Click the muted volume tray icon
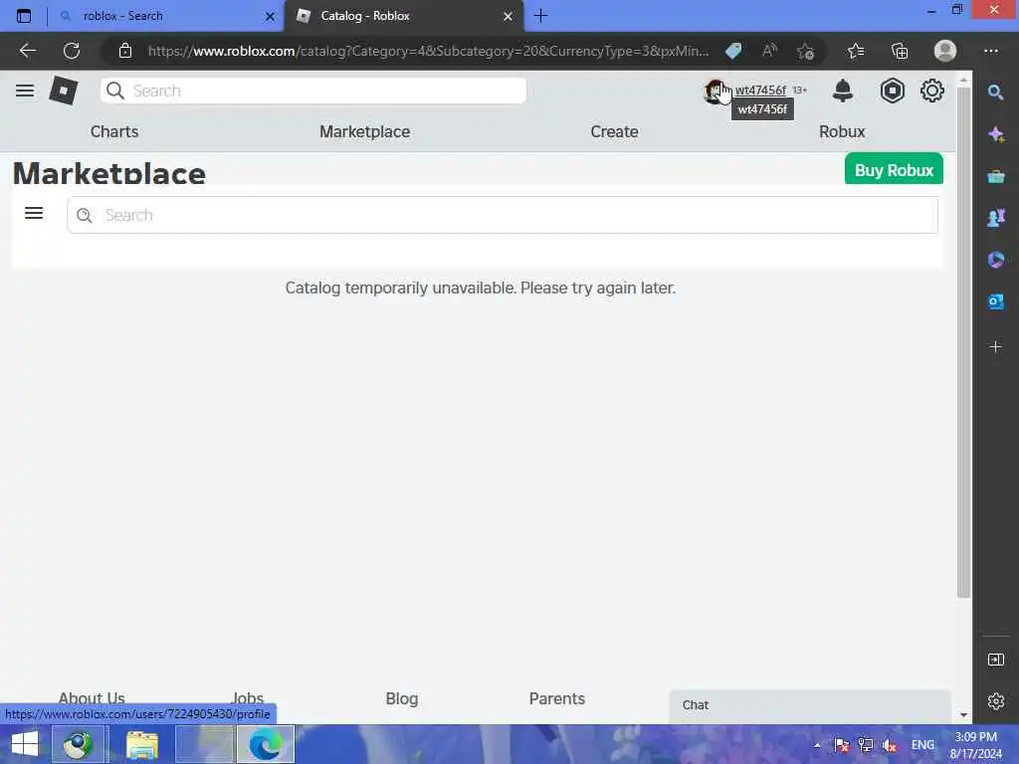The height and width of the screenshot is (764, 1019). pos(889,745)
